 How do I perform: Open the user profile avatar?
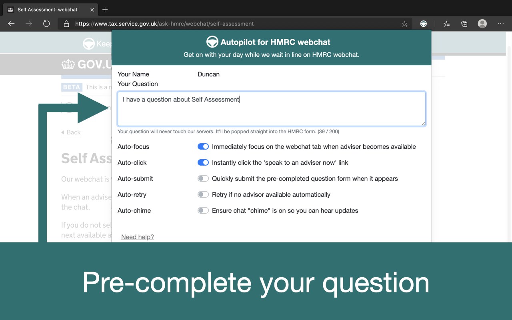[x=482, y=24]
